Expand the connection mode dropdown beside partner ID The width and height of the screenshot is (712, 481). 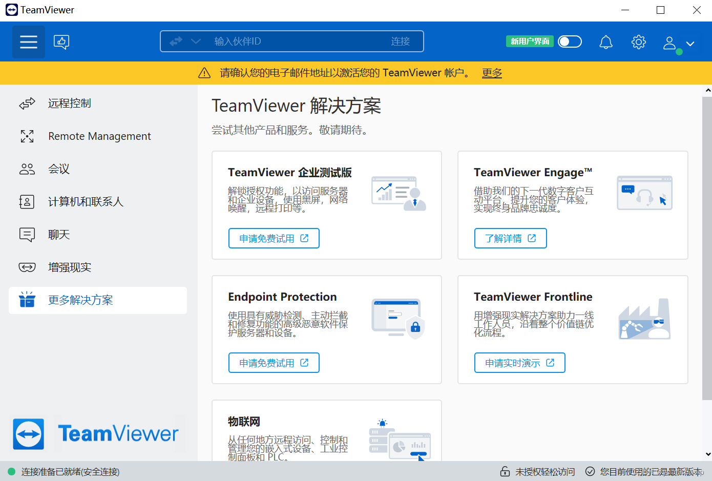(195, 41)
